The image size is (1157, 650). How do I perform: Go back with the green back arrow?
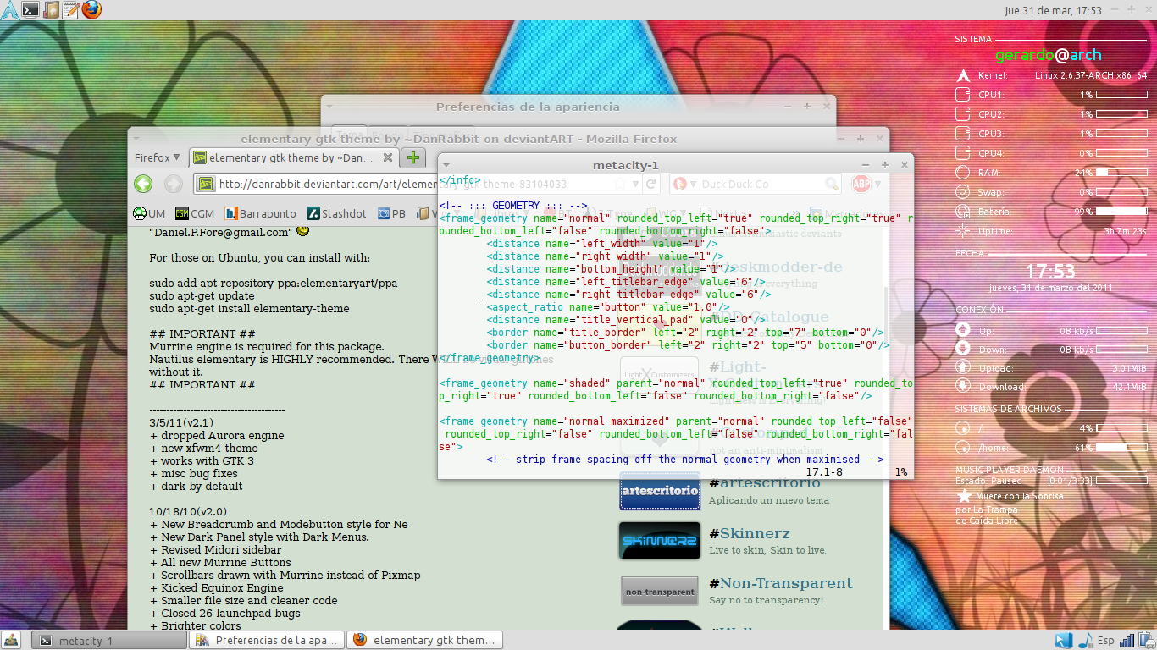(143, 184)
